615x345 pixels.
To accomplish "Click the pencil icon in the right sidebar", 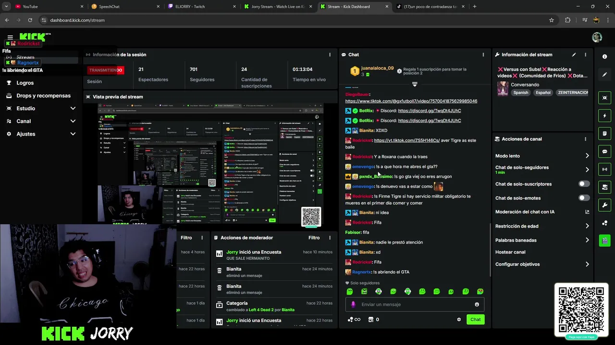I will [x=604, y=75].
